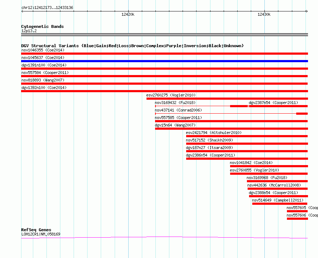Click esv2421794 (Altshuler2010) label
This screenshot has width=318, height=258.
(x=214, y=133)
